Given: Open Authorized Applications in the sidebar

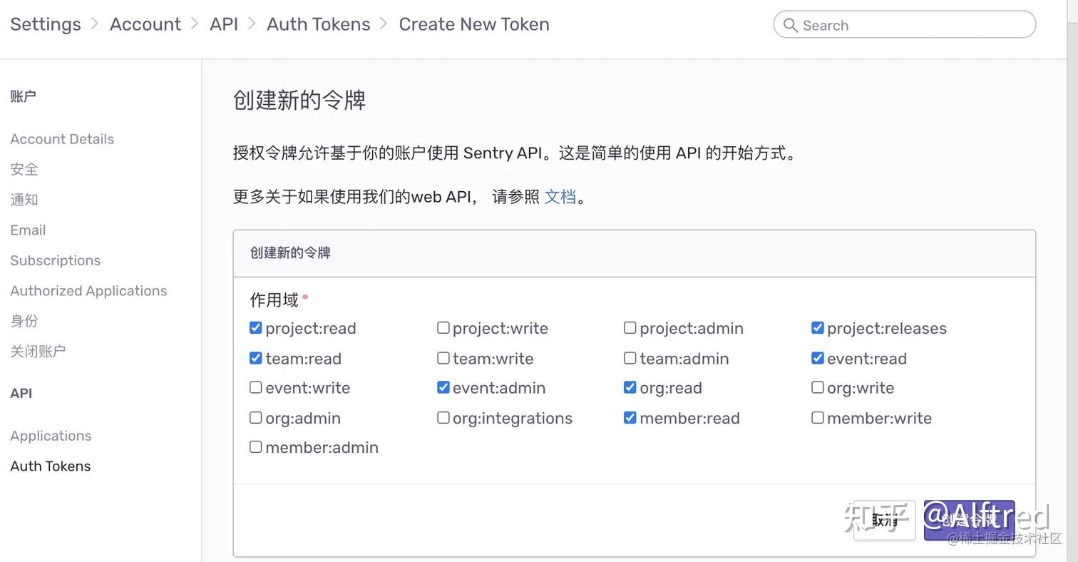Looking at the screenshot, I should [88, 291].
